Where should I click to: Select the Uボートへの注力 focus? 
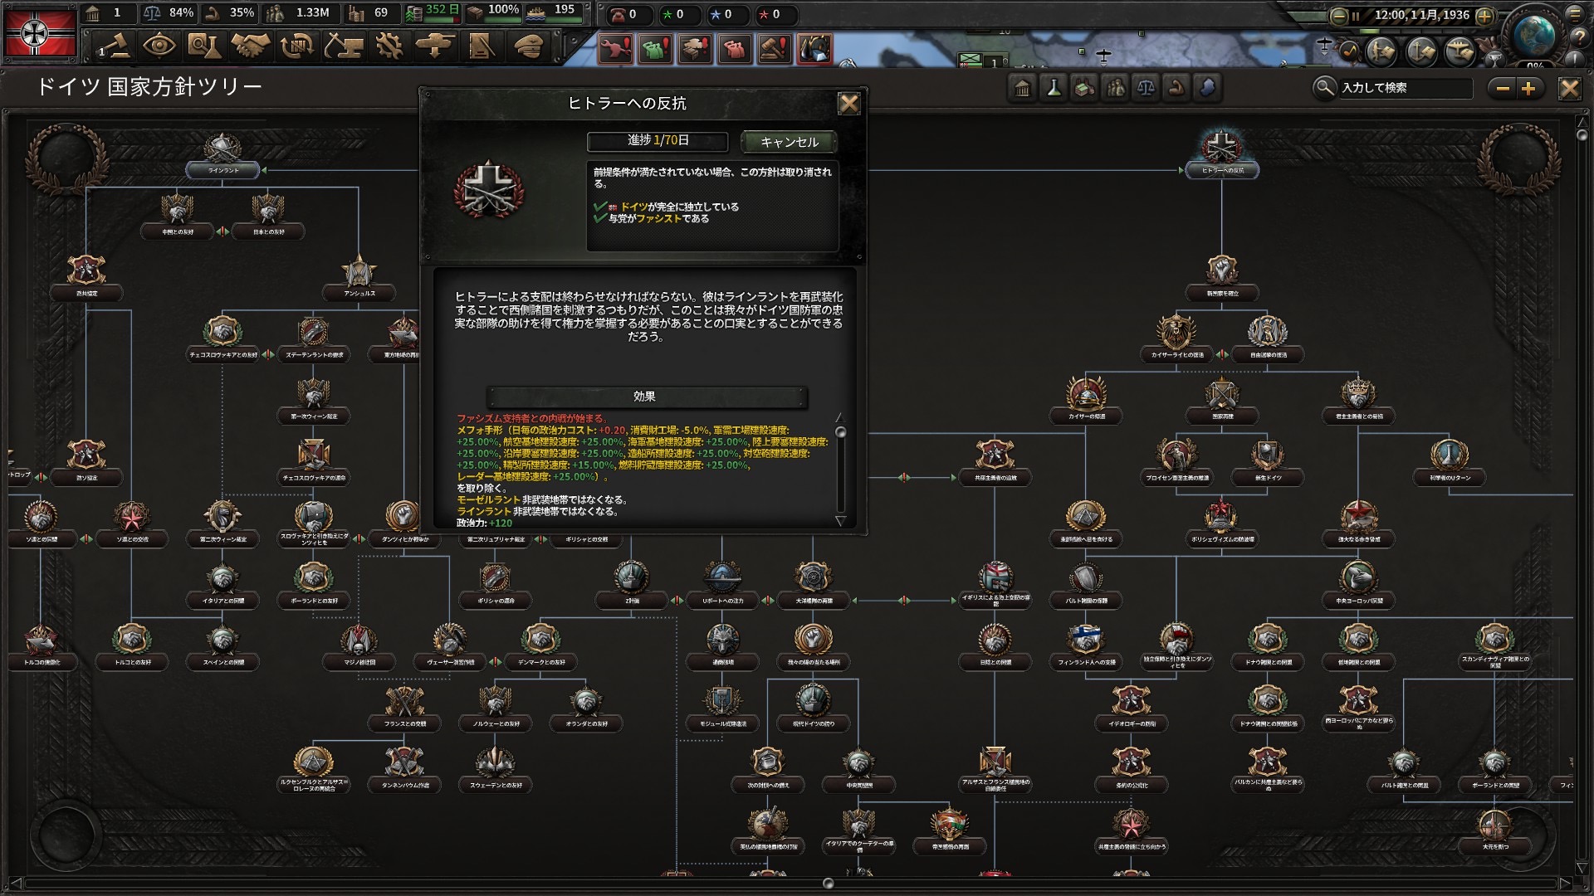coord(721,585)
